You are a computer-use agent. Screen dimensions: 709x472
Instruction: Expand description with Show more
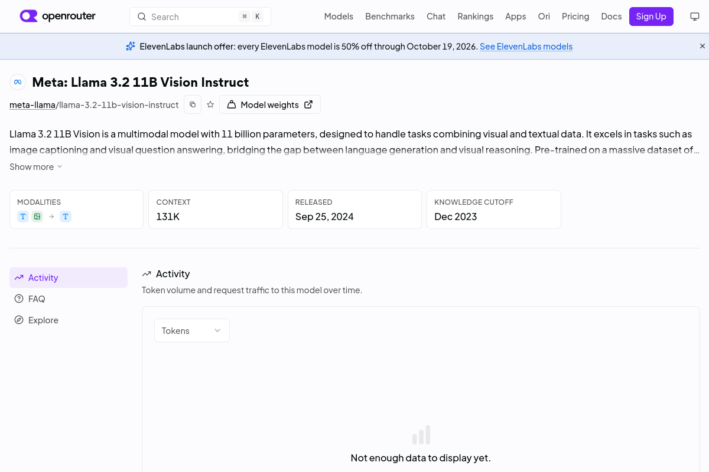tap(36, 167)
